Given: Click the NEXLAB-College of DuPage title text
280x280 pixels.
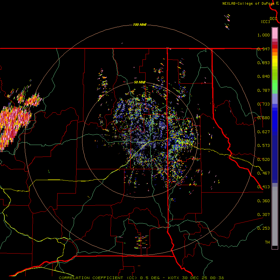Looking at the screenshot, I should [x=249, y=3].
